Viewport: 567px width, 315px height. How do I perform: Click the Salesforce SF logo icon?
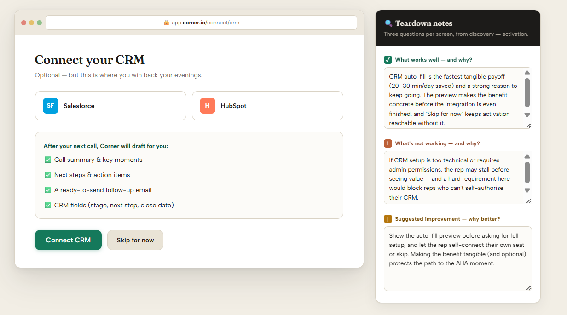point(51,106)
